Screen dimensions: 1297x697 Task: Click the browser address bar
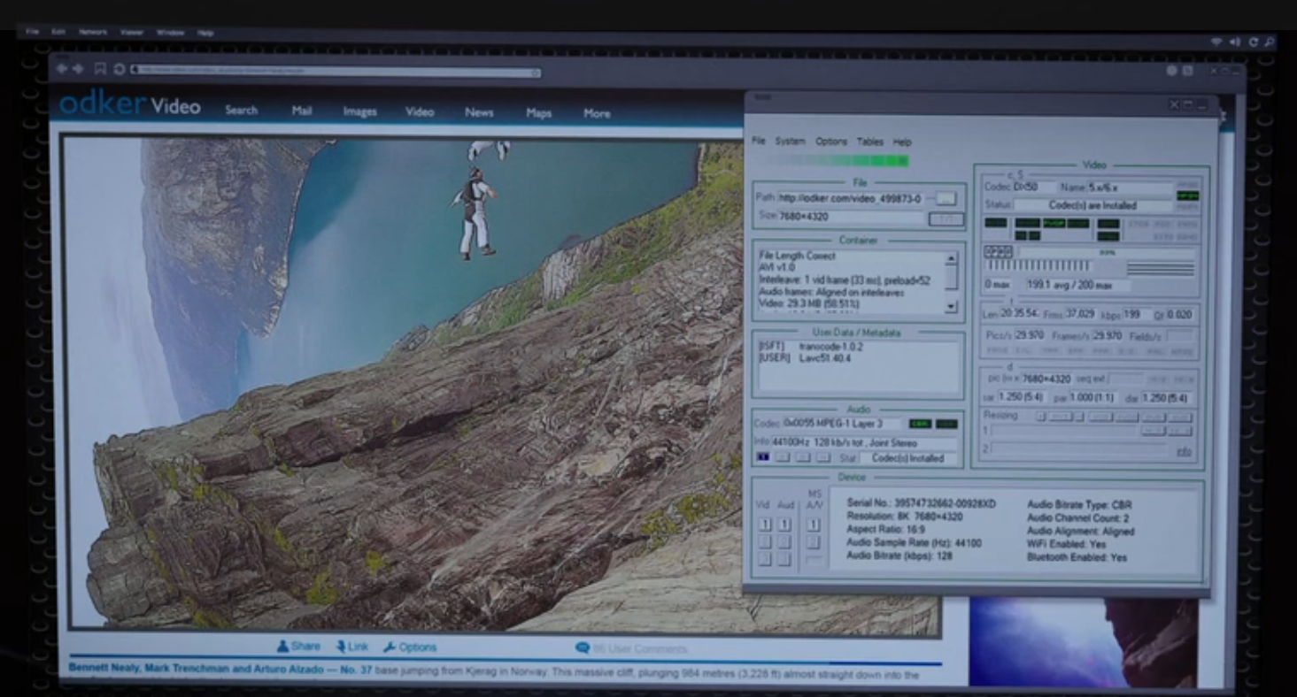coord(336,71)
